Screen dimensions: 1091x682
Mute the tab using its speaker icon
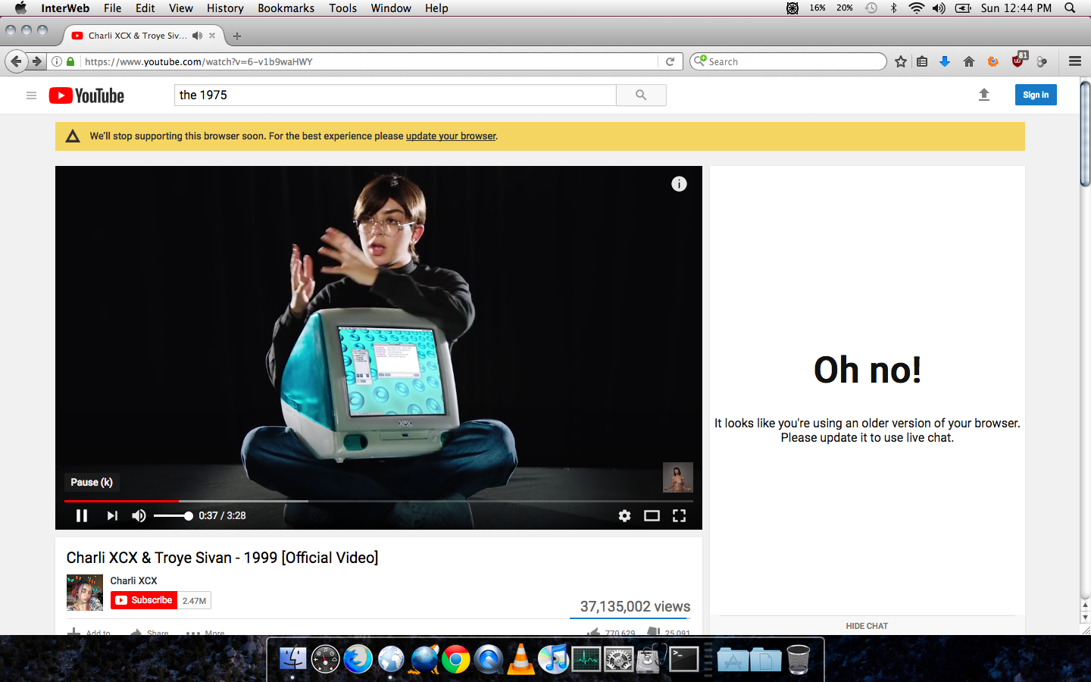(x=198, y=36)
